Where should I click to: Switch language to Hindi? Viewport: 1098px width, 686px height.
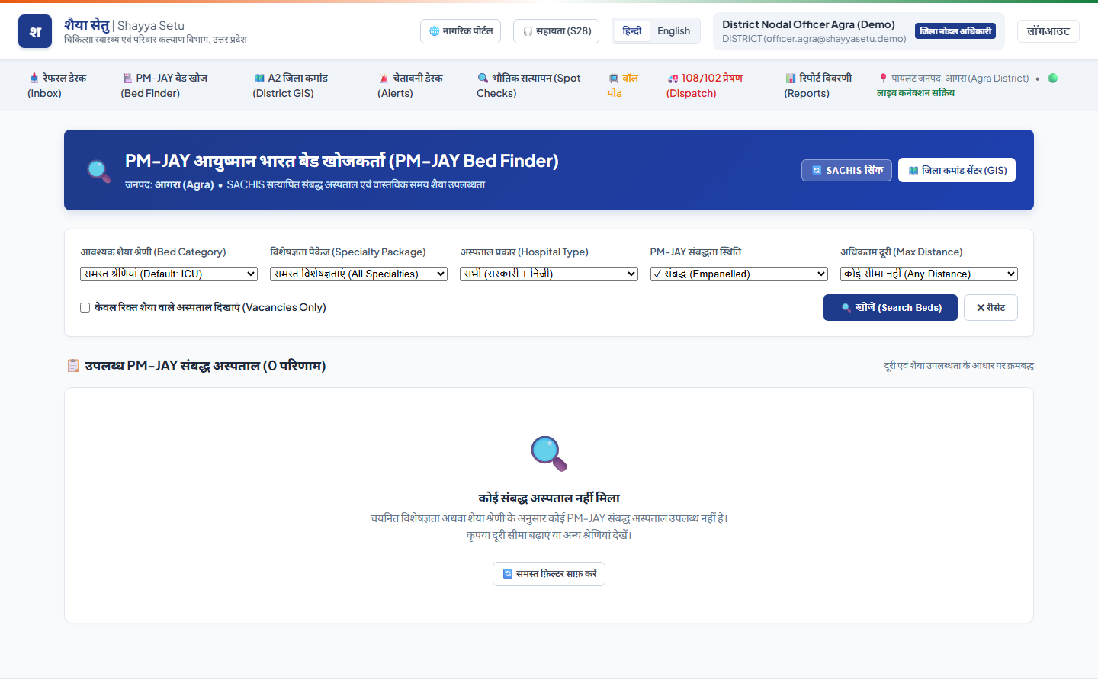(x=632, y=31)
